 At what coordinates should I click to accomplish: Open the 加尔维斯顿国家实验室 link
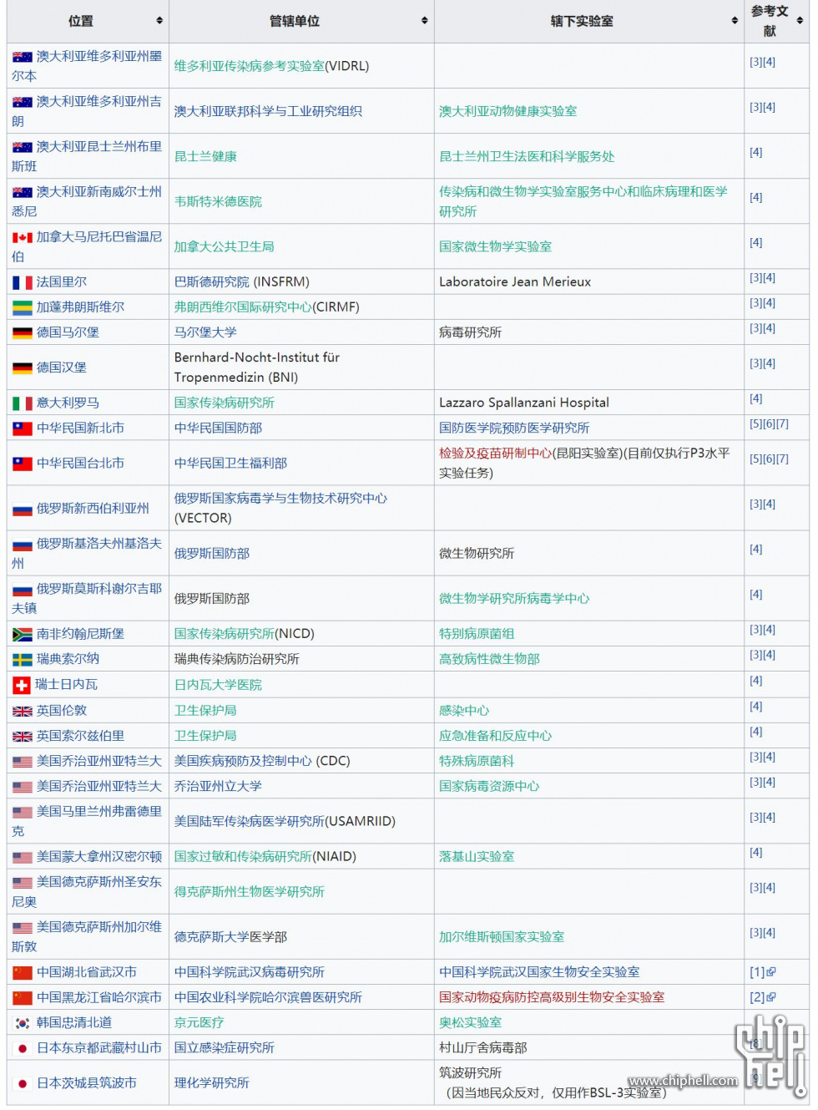(502, 937)
